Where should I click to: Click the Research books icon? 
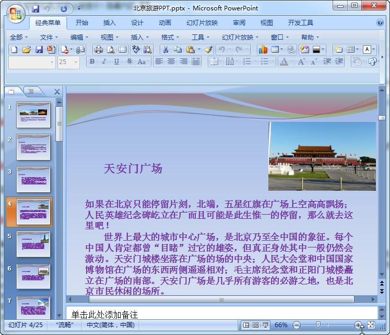[148, 50]
